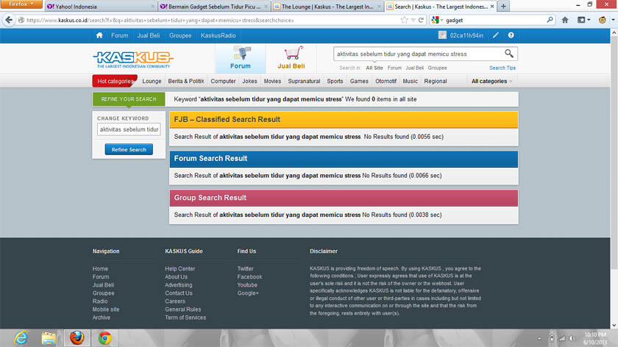
Task: Switch to Firefox in the taskbar
Action: pos(77,338)
